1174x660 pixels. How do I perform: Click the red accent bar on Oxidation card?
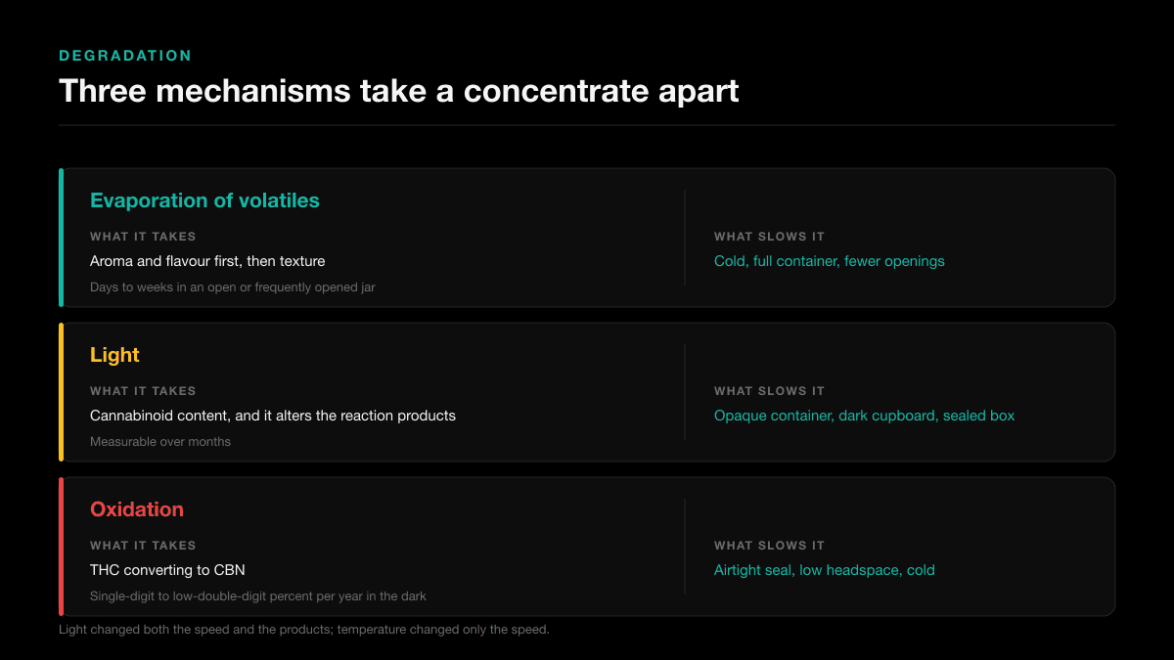pyautogui.click(x=61, y=547)
